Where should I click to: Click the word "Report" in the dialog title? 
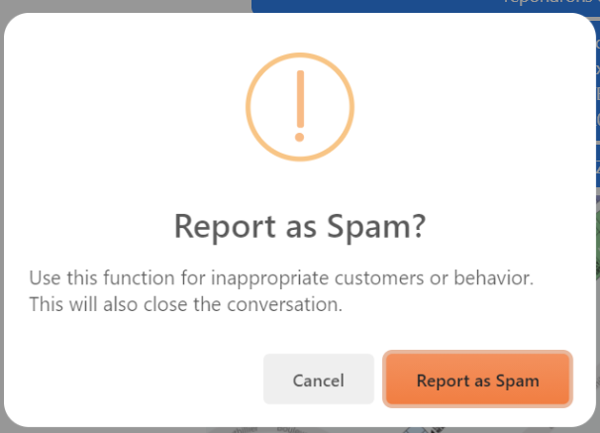pos(225,227)
